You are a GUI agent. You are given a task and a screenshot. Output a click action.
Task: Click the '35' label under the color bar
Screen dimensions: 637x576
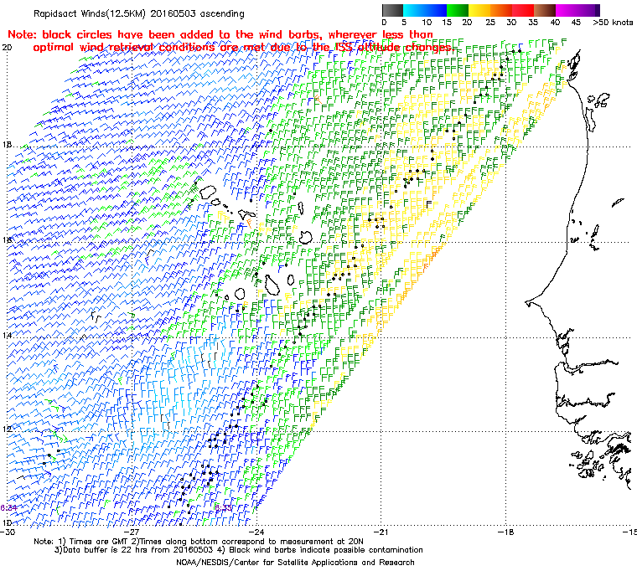point(533,23)
